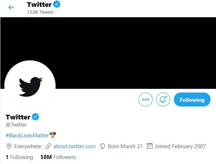The image size is (216, 164).
Task: Click the calendar icon beside Joined date
Action: pos(150,146)
